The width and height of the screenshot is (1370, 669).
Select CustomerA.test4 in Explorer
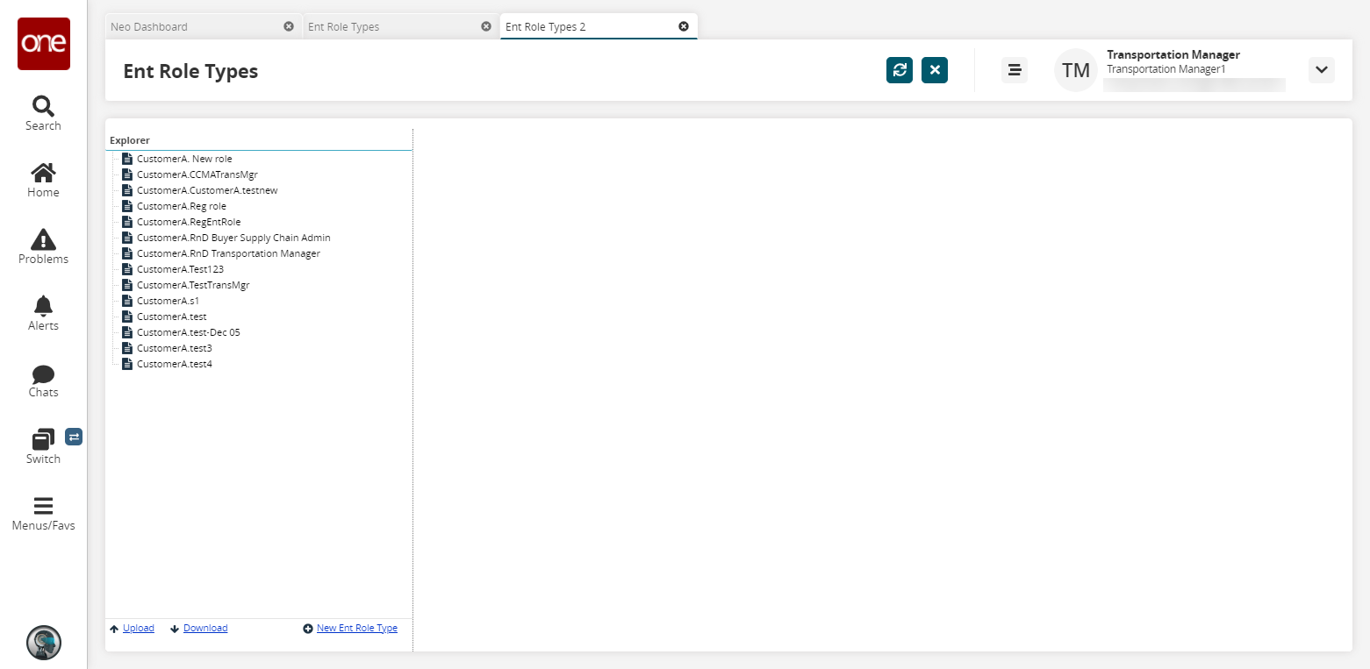[175, 364]
